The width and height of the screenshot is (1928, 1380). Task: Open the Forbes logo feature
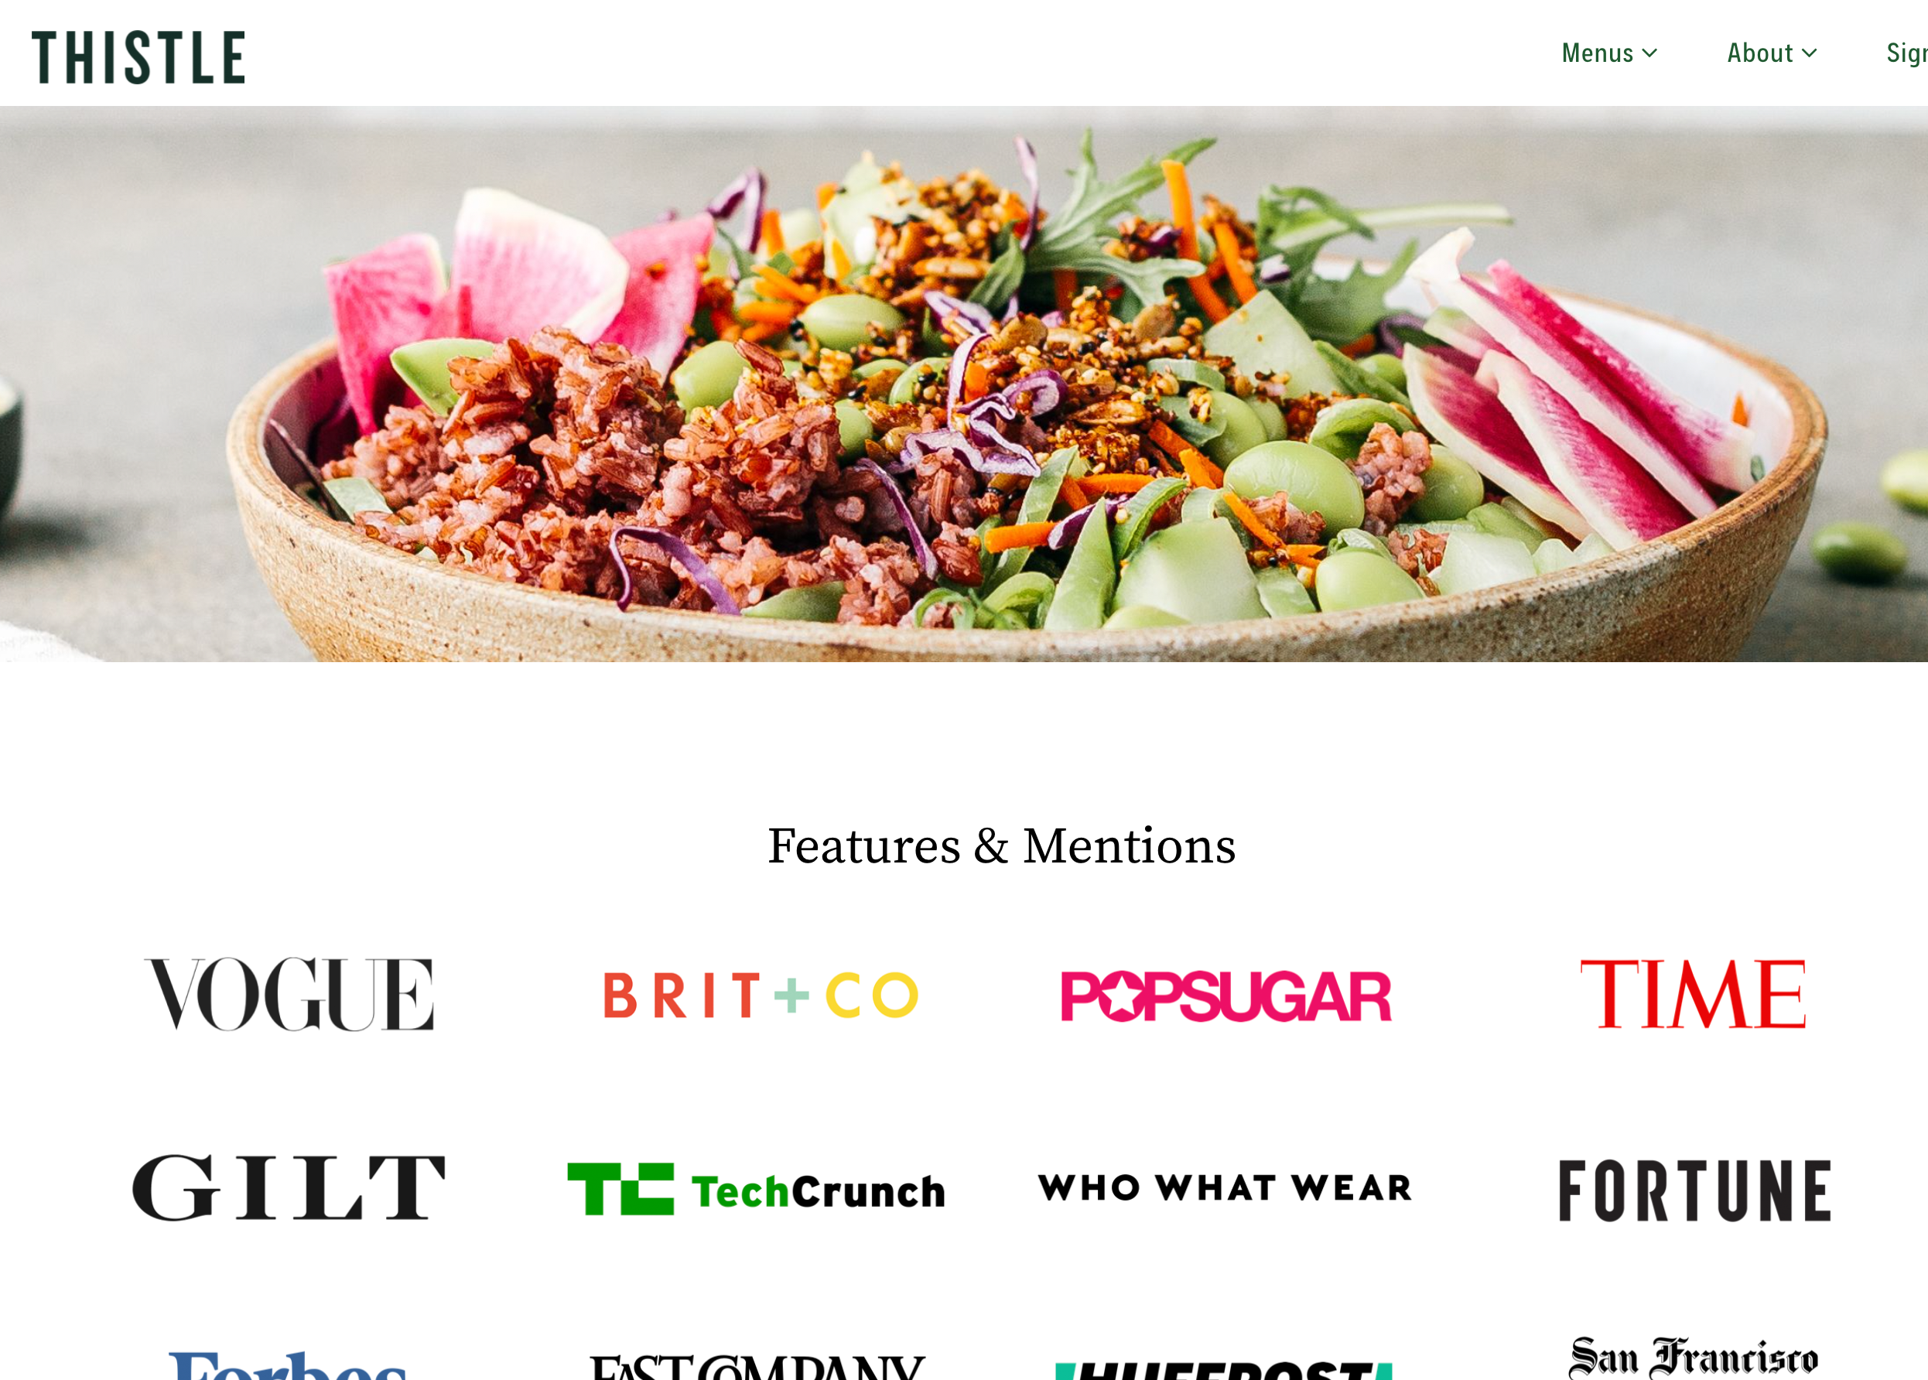coord(288,1365)
